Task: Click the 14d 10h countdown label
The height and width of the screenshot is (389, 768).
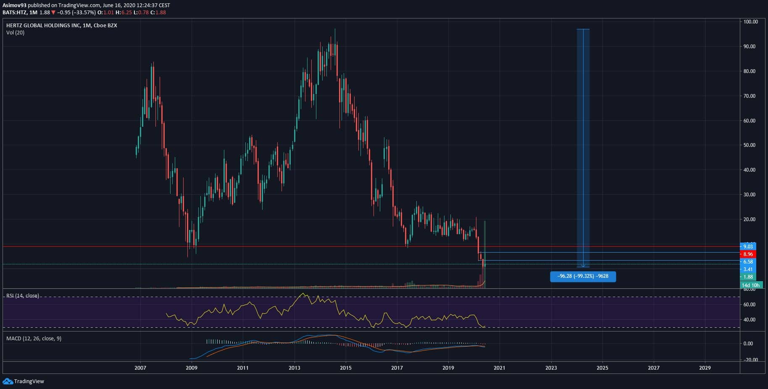Action: (x=750, y=285)
